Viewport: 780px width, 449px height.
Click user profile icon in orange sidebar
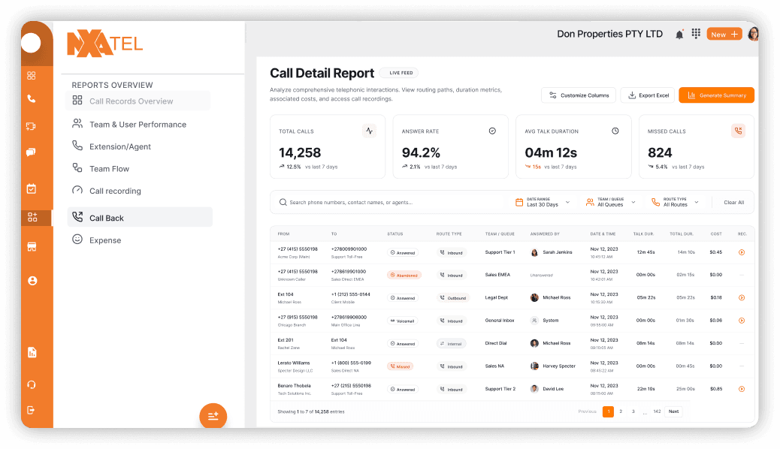32,281
